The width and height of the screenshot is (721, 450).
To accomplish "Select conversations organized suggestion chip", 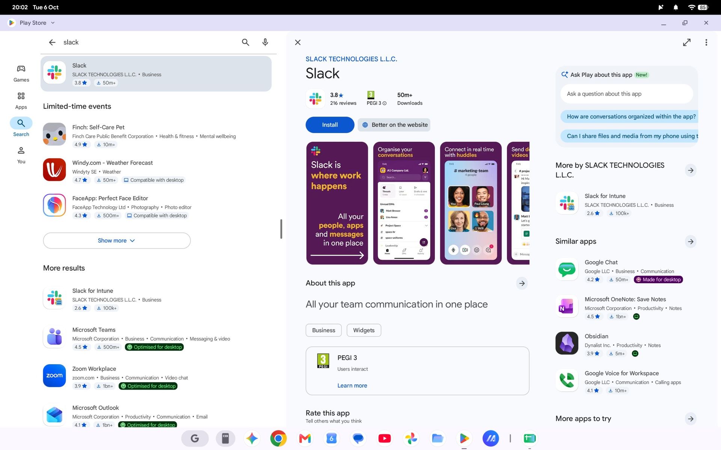I will pyautogui.click(x=629, y=117).
